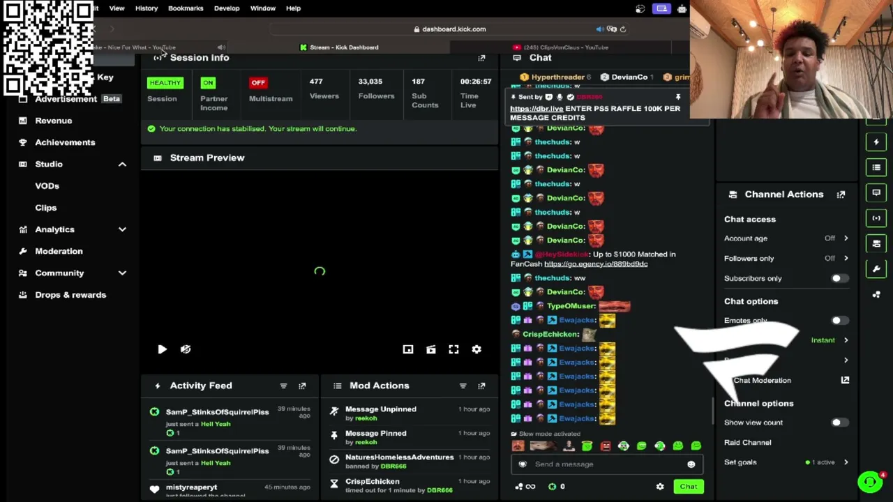Click the three-dots cluster icon in right sidebar
Screen dimensions: 893x502
[x=876, y=294]
